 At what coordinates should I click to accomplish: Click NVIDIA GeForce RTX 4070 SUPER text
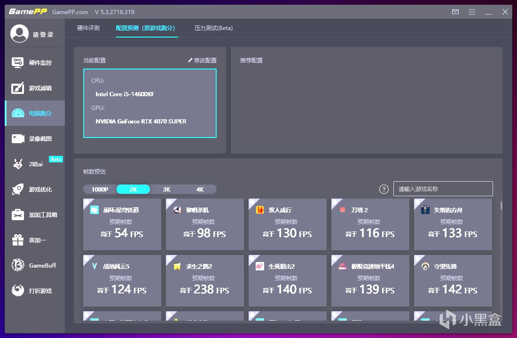click(x=141, y=122)
